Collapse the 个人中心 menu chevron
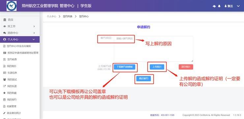This screenshot has height=119, width=244. point(34,39)
